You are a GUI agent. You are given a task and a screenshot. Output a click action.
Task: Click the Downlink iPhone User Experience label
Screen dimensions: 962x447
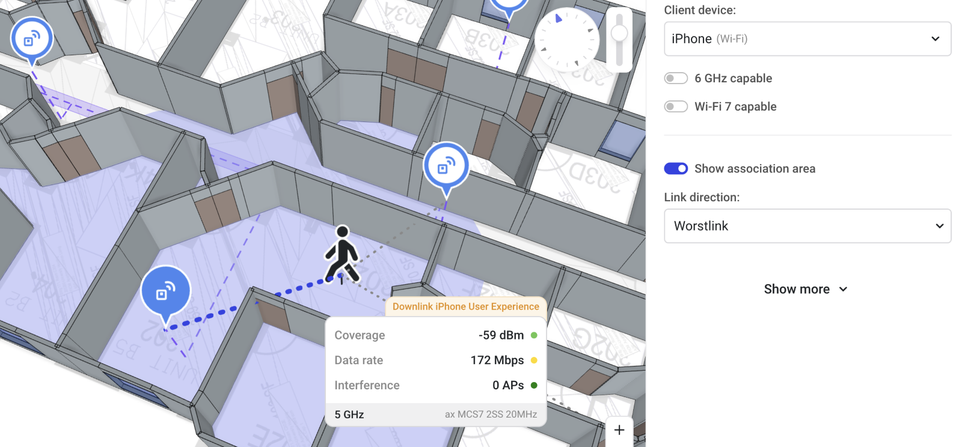466,306
